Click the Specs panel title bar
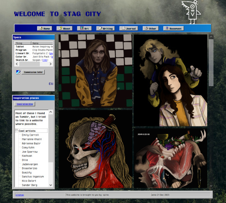The image size is (226, 203). [x=33, y=37]
